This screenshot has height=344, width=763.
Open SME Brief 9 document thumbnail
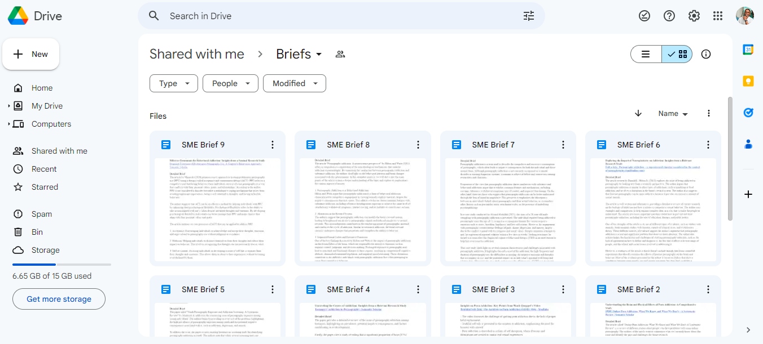(x=217, y=209)
